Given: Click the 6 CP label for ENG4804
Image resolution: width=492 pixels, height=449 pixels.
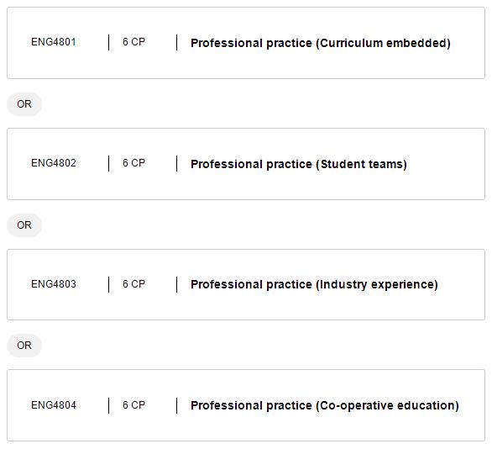Looking at the screenshot, I should click(x=134, y=404).
